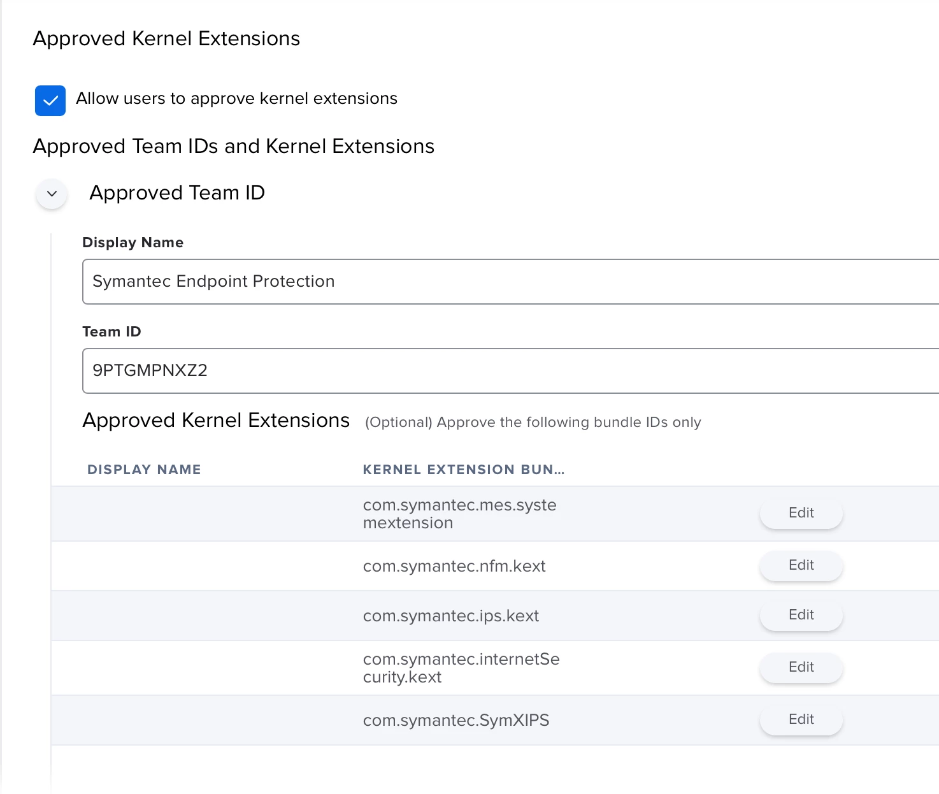Image resolution: width=939 pixels, height=794 pixels.
Task: Select com.symantec.mes.systemextension bundle ID text
Action: (460, 514)
